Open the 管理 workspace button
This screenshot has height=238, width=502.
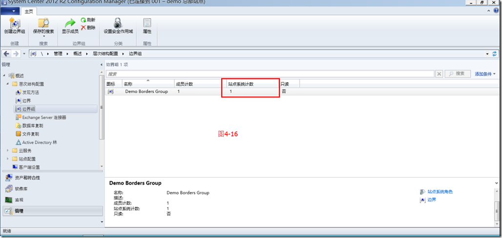click(x=53, y=211)
